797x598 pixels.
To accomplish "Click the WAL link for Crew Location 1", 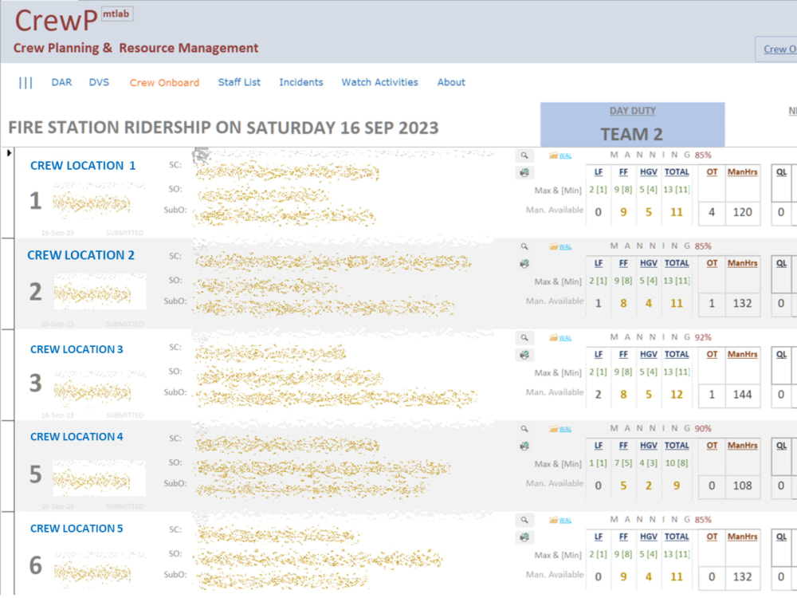I will click(x=564, y=155).
